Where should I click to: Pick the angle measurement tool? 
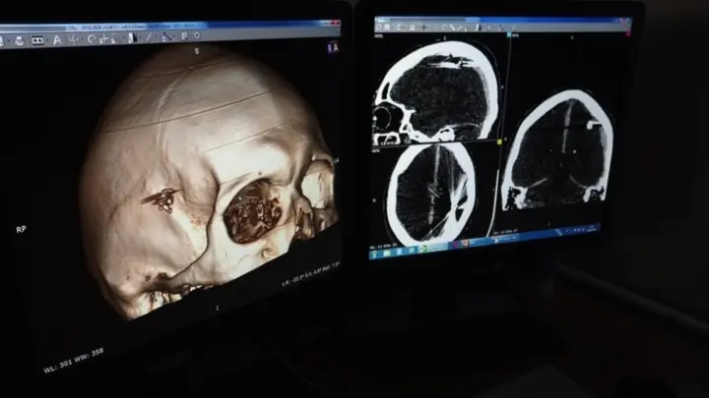(x=163, y=35)
